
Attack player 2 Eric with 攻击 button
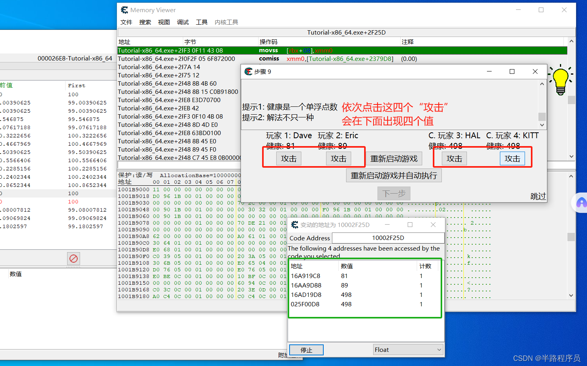click(x=339, y=159)
